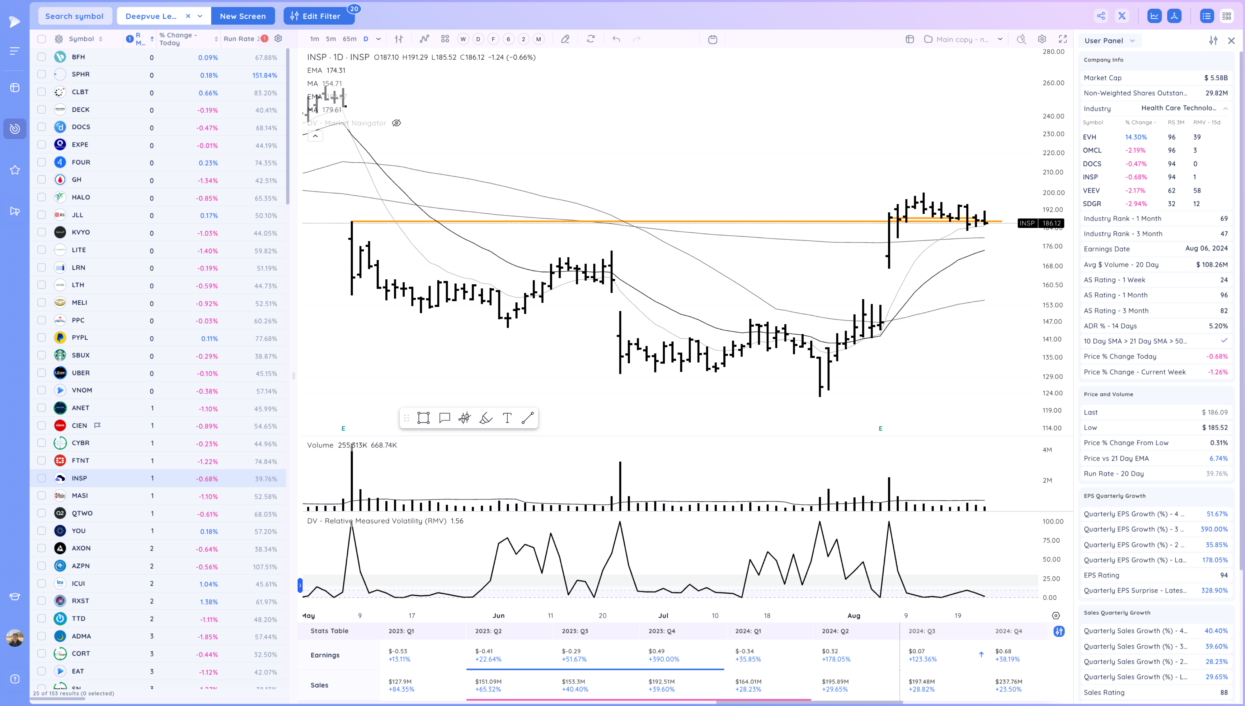Click the stats table settings button
This screenshot has height=706, width=1245.
1059,631
